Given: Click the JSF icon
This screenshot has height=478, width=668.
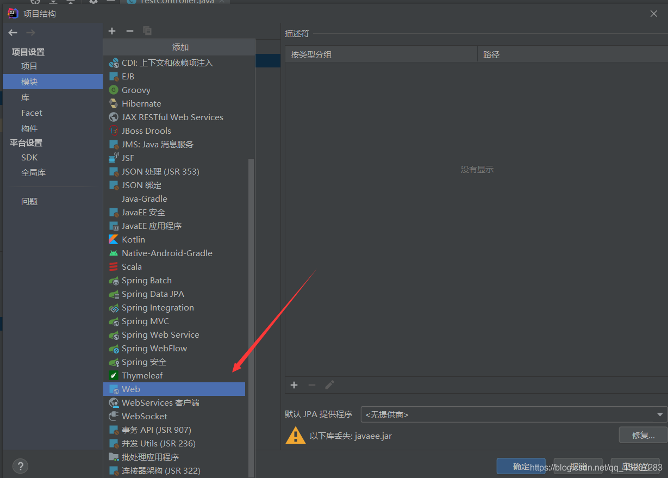Looking at the screenshot, I should (x=114, y=158).
